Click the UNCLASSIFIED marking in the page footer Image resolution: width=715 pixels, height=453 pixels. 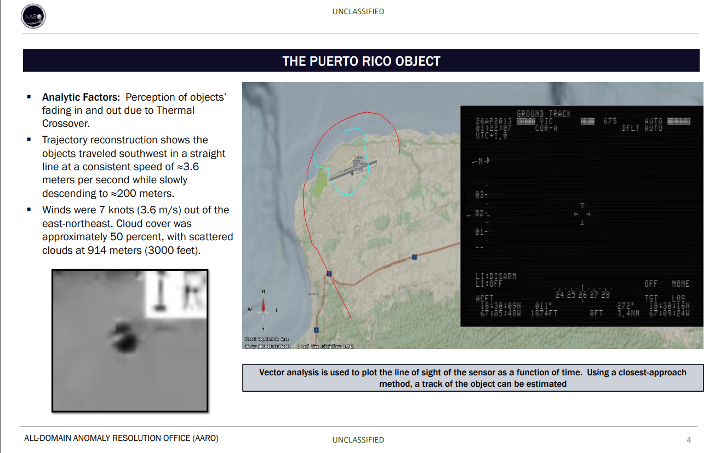[x=358, y=439]
